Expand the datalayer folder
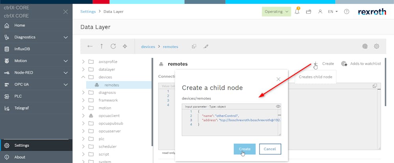The height and width of the screenshot is (163, 394). tap(83, 70)
